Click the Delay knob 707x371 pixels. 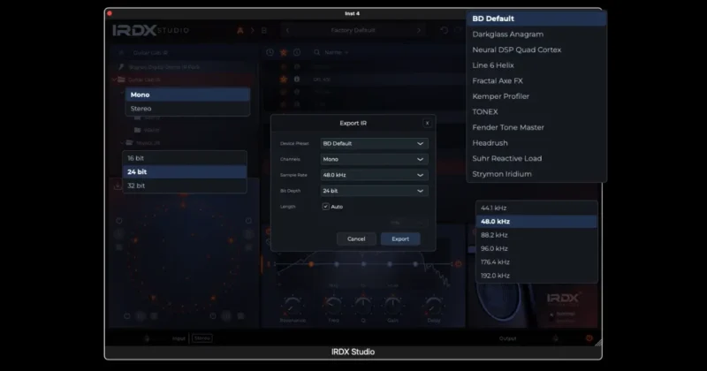434,307
